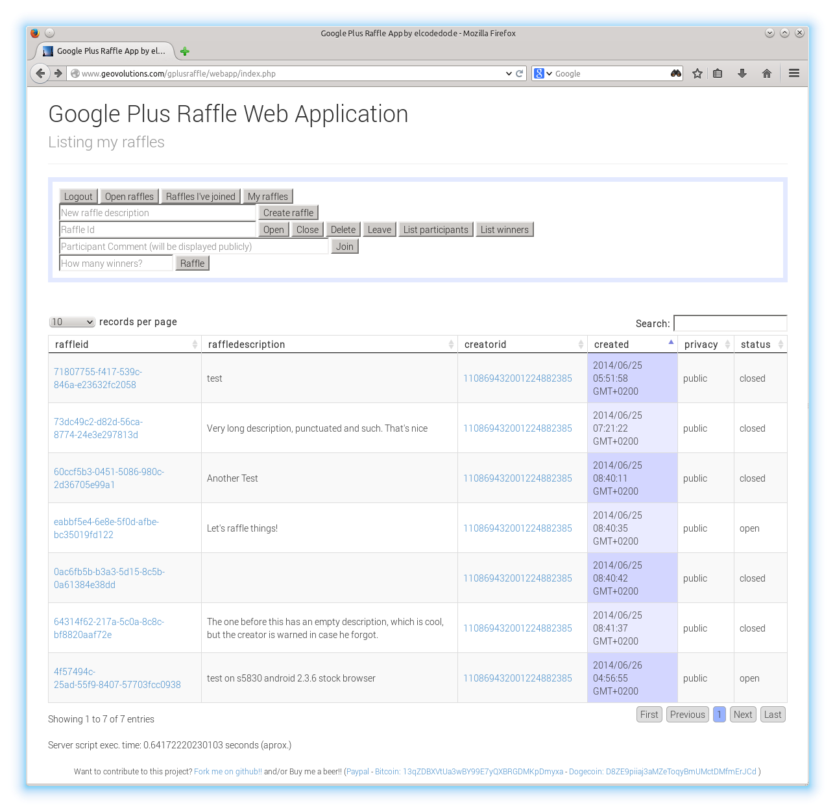Click the browser address bar URL
The width and height of the screenshot is (835, 812).
pyautogui.click(x=285, y=73)
